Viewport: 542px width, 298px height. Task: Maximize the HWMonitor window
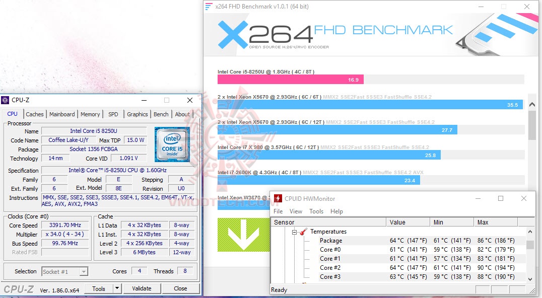[x=501, y=198]
